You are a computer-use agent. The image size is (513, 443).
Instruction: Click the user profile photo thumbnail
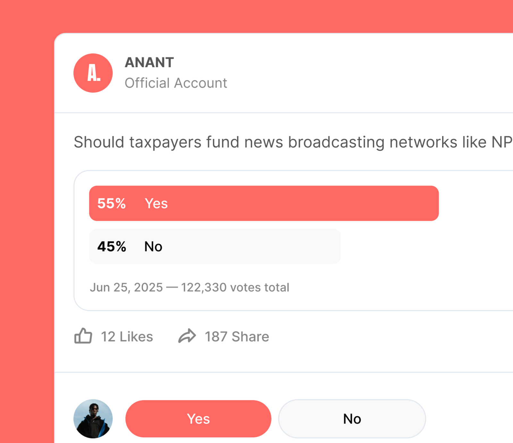[93, 419]
